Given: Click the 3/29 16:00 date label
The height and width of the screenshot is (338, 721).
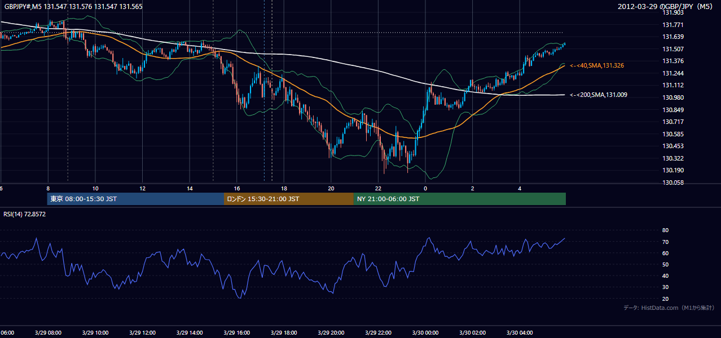Looking at the screenshot, I should 237,333.
